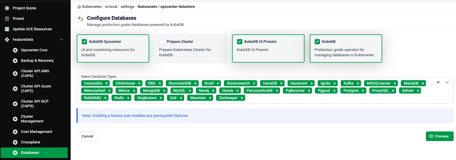
Task: Click featuresets in the breadcrumb
Action: click(x=147, y=6)
